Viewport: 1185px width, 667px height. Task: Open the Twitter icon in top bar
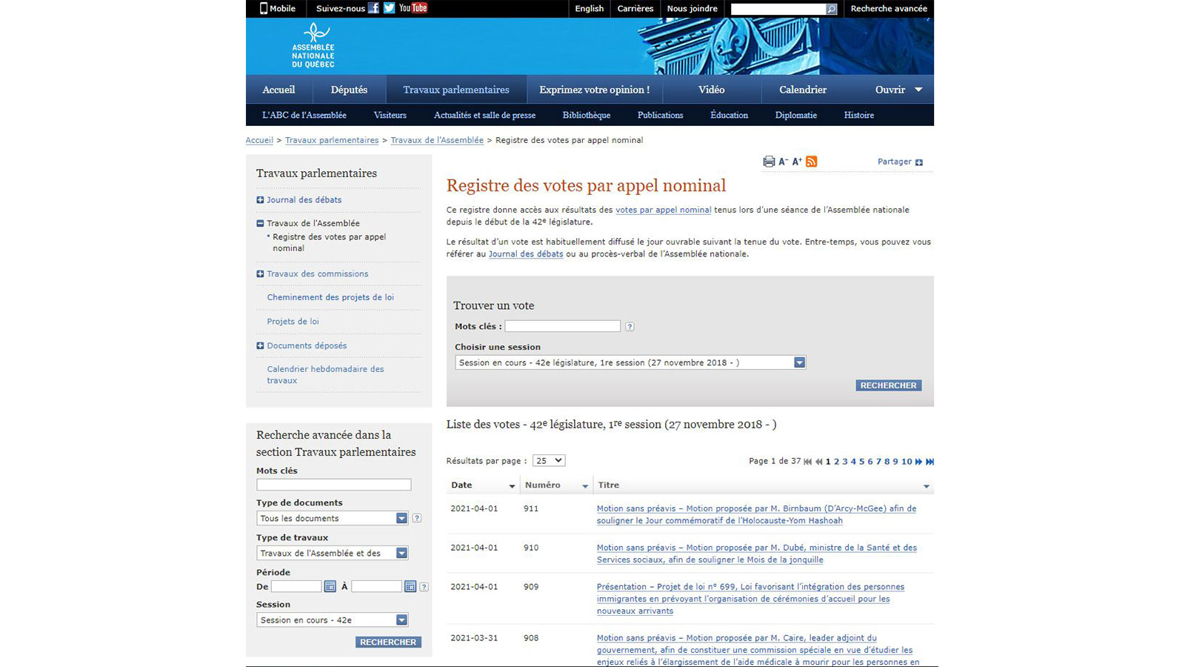coord(389,8)
